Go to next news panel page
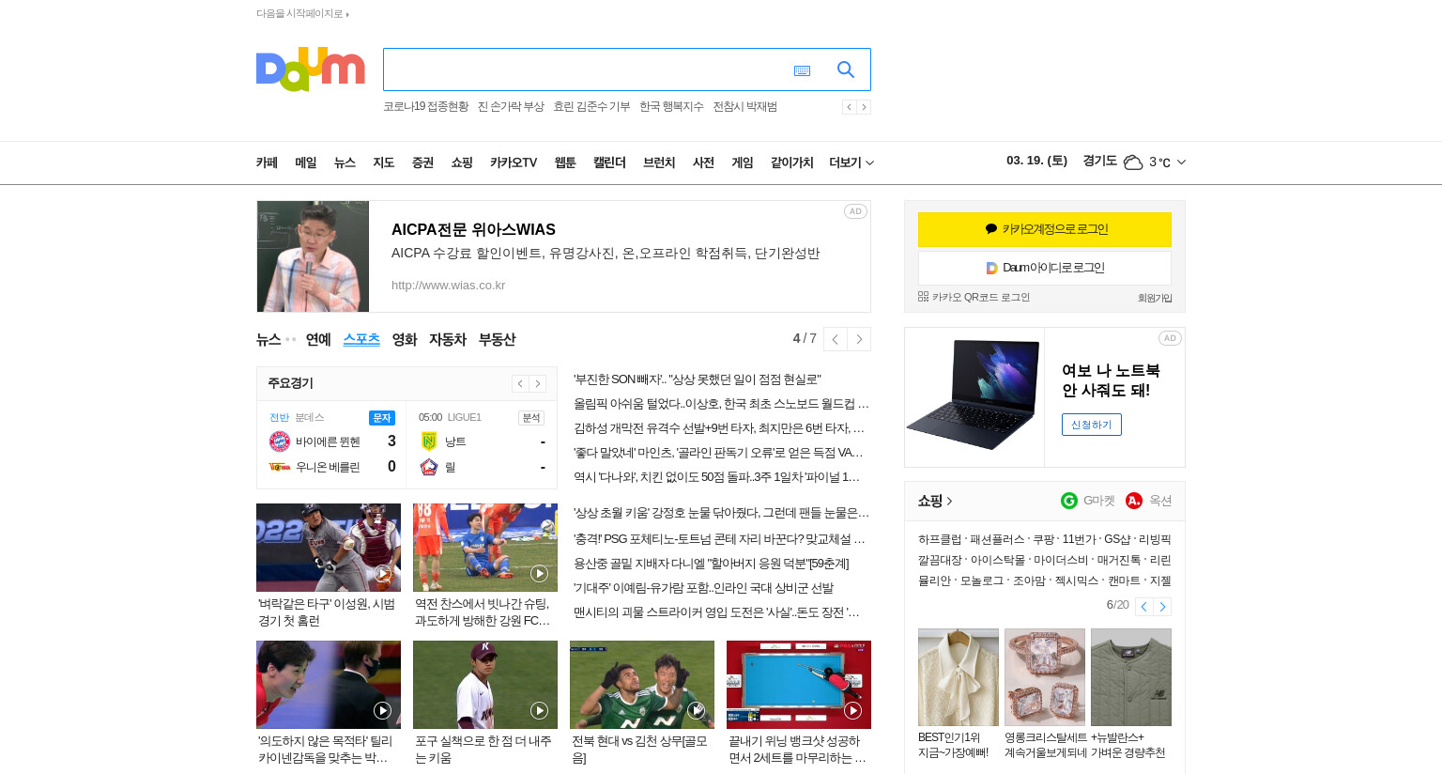The image size is (1442, 774). pyautogui.click(x=859, y=339)
